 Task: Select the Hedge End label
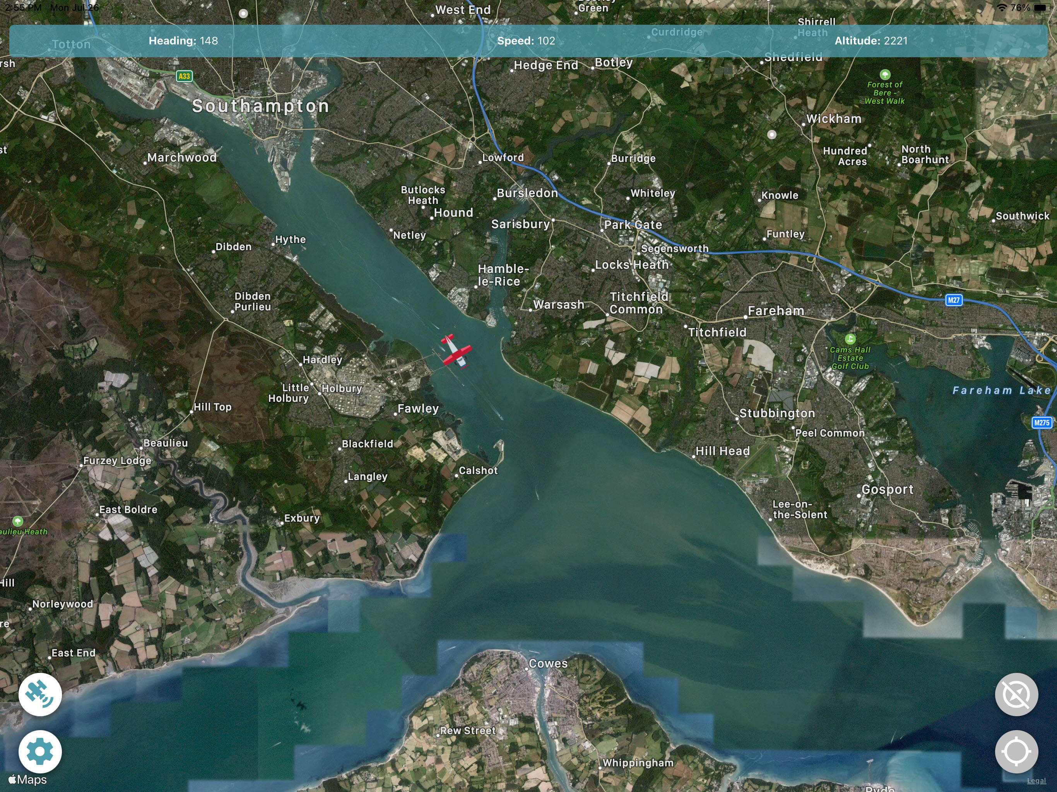point(546,65)
